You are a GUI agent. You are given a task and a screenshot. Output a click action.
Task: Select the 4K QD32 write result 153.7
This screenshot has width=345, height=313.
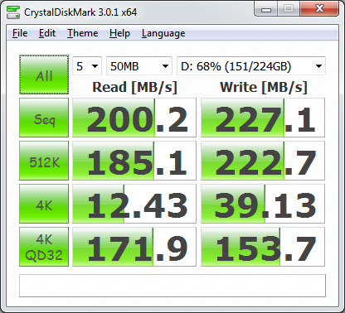point(263,247)
